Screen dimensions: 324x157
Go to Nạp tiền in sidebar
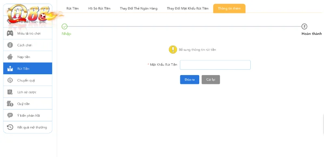click(x=28, y=57)
